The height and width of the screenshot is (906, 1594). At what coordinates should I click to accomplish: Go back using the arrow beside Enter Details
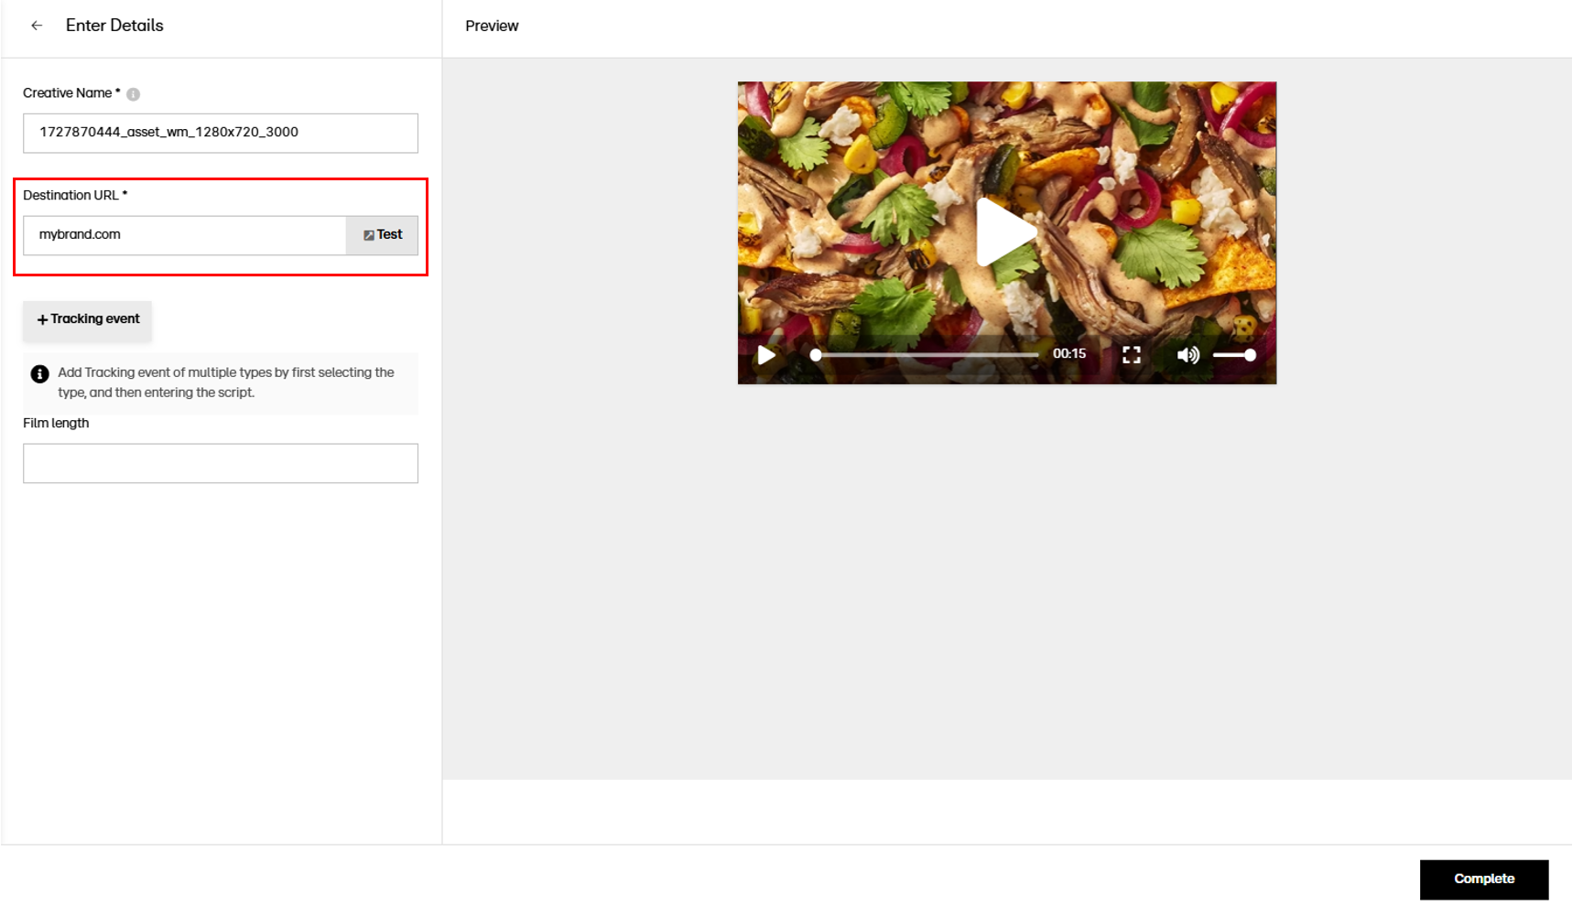point(37,26)
